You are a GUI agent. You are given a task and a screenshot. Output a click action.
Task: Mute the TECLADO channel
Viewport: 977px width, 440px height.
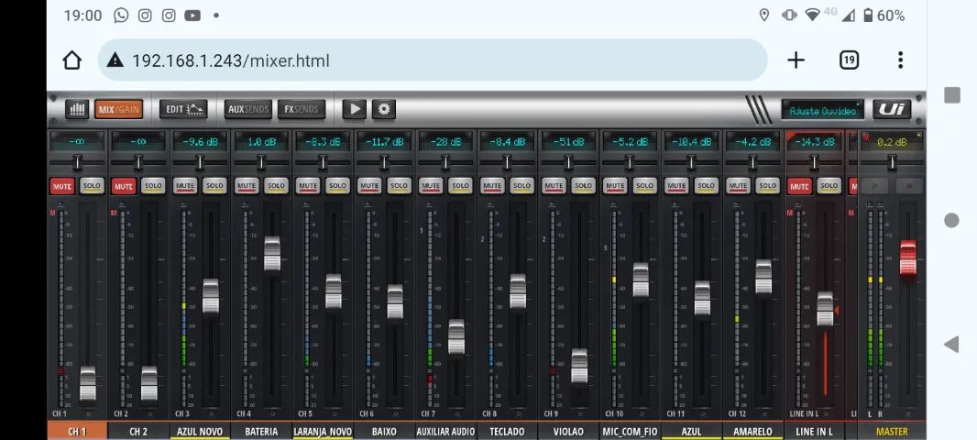[x=492, y=186]
